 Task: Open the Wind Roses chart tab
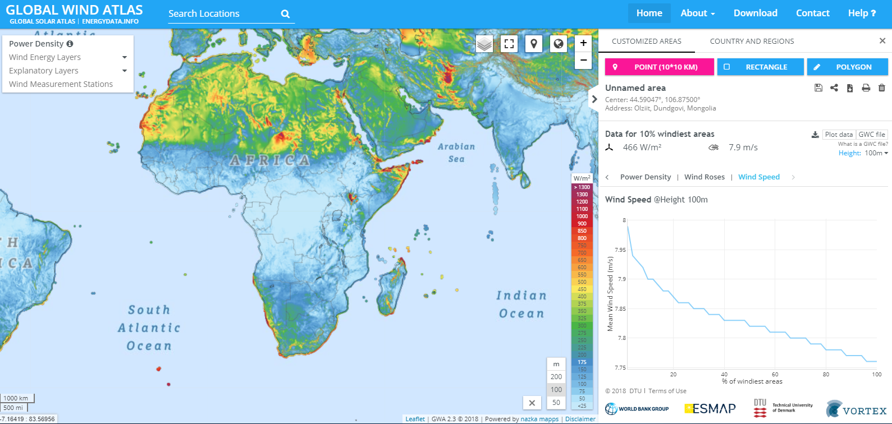(x=704, y=177)
